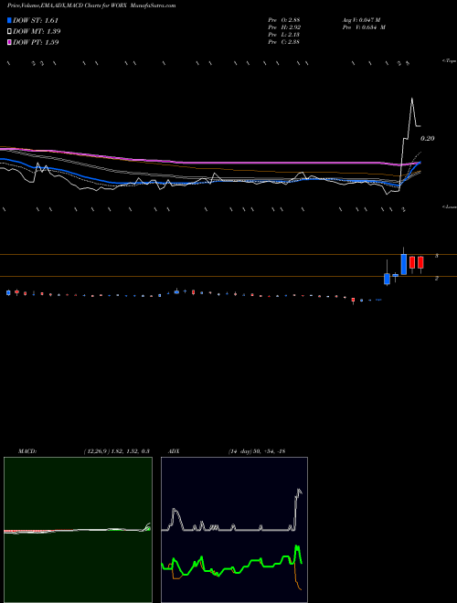
Task: Click the chart title mentioning WORX MunafaSutra.com
Action: (91, 5)
